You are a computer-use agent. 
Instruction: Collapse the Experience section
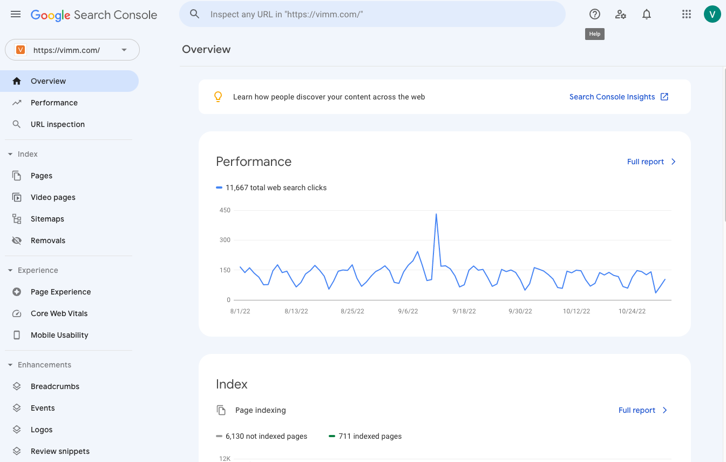10,270
